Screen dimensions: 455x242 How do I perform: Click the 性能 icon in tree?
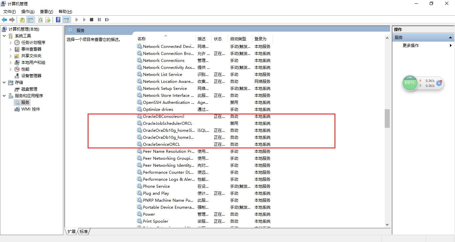point(17,69)
